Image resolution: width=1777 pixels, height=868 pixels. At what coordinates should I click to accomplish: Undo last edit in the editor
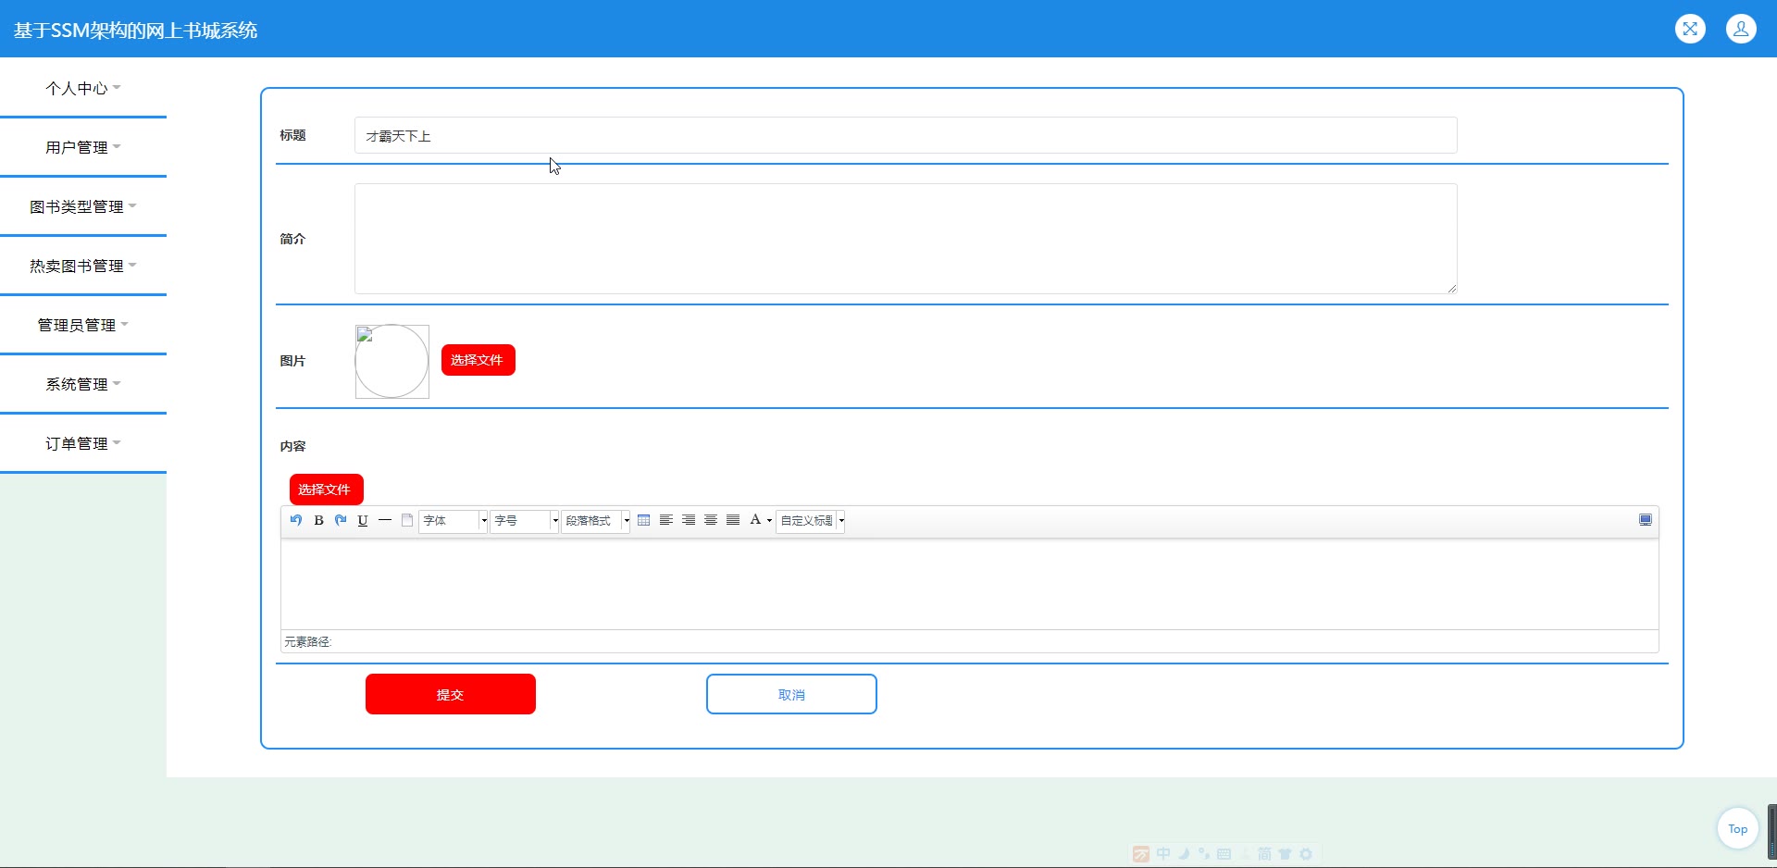click(x=296, y=520)
